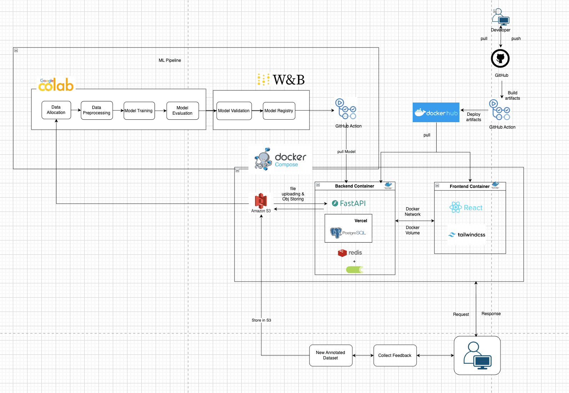
Task: Click the 'Build artifacts' label
Action: click(x=513, y=95)
